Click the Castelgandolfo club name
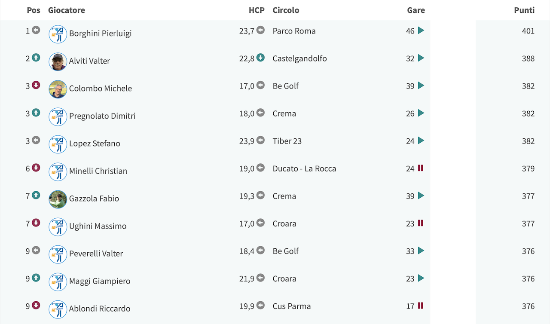The image size is (550, 324). pyautogui.click(x=299, y=58)
